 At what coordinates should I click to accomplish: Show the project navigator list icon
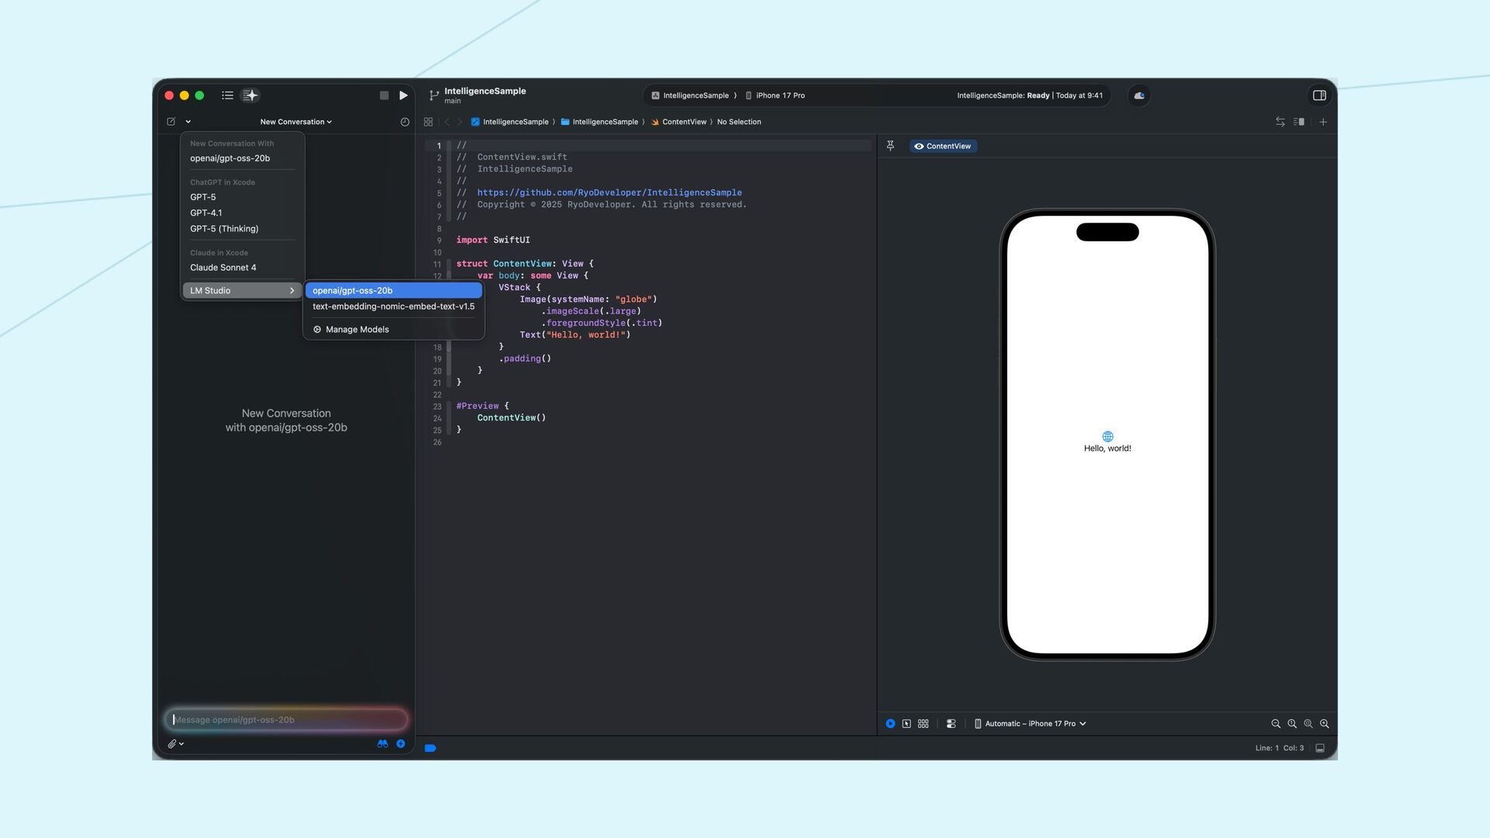[x=227, y=95]
